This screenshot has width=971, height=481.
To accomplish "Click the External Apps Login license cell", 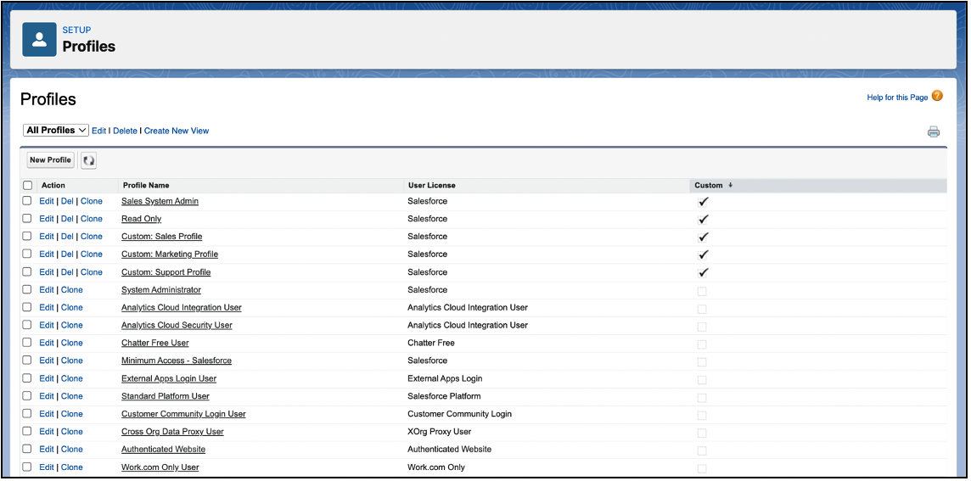I will tap(445, 378).
